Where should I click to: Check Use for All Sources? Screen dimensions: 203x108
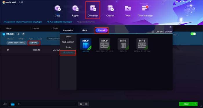point(153,32)
